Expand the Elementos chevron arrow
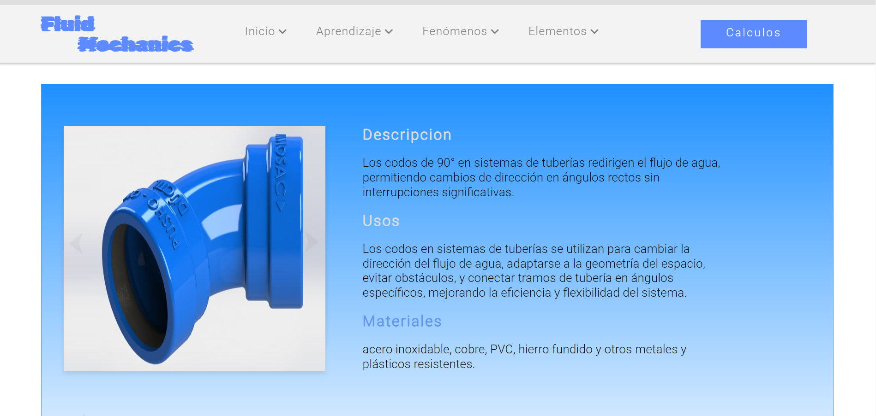This screenshot has width=876, height=416. click(x=594, y=31)
